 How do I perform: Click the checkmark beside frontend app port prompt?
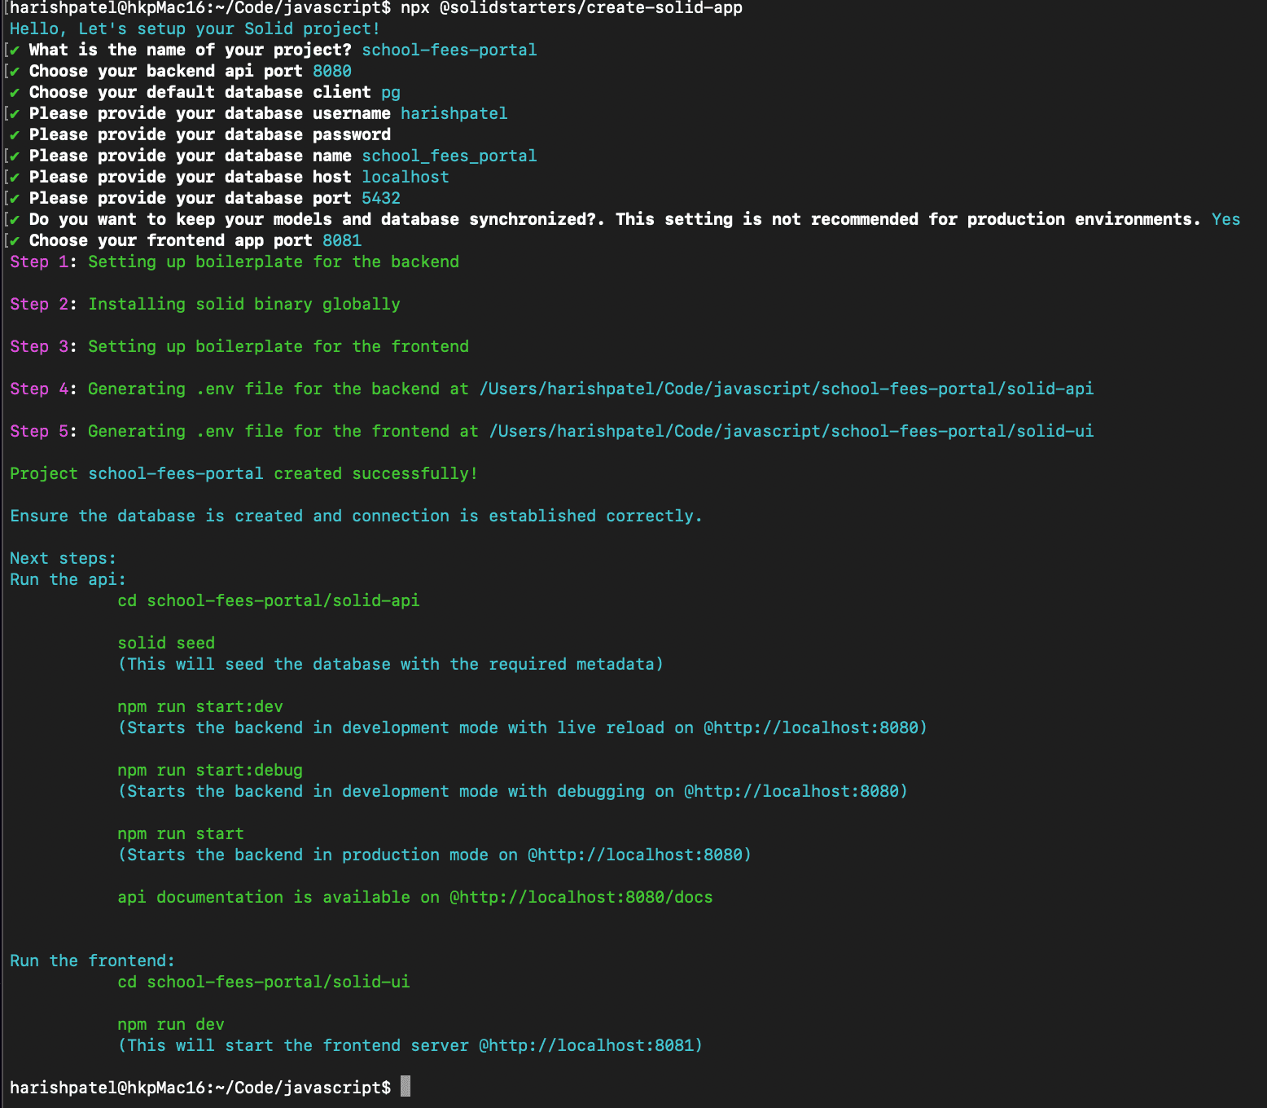point(15,240)
